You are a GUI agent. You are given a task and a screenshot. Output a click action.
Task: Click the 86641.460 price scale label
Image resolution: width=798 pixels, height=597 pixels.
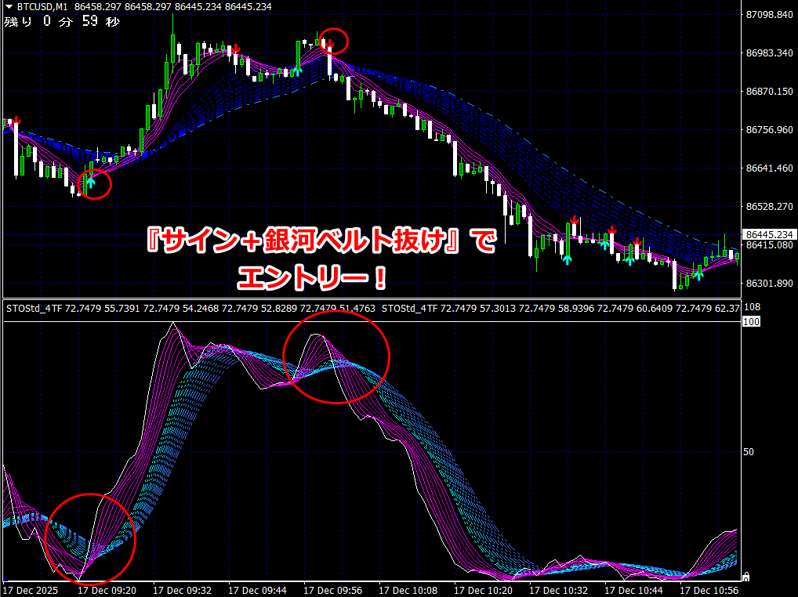pyautogui.click(x=770, y=168)
